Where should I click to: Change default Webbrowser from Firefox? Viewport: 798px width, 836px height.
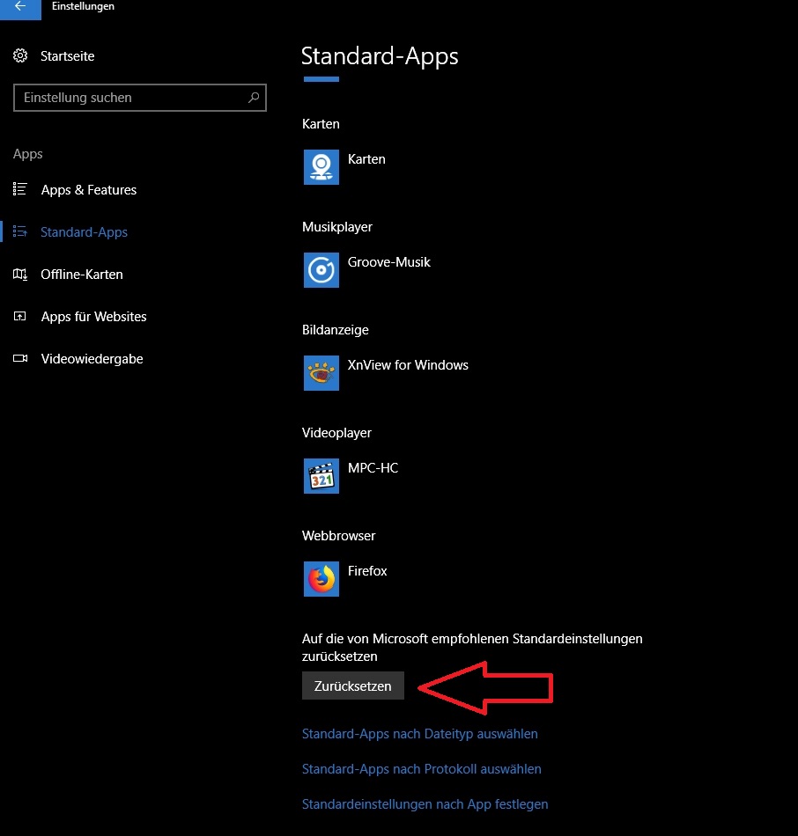coord(367,572)
